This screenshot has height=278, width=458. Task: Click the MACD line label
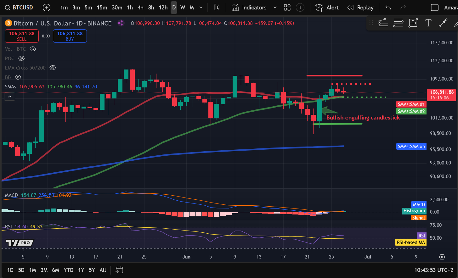[419, 205]
